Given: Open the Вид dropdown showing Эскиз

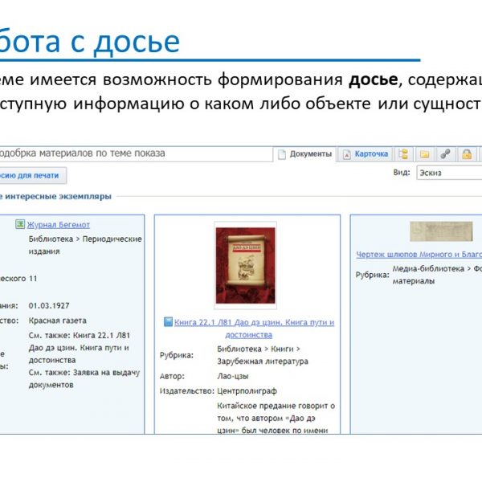Looking at the screenshot, I should point(448,173).
